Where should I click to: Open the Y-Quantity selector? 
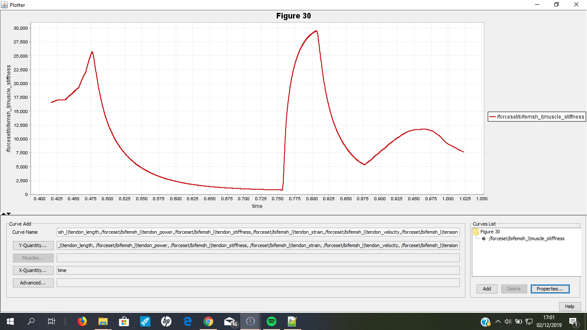pyautogui.click(x=33, y=245)
